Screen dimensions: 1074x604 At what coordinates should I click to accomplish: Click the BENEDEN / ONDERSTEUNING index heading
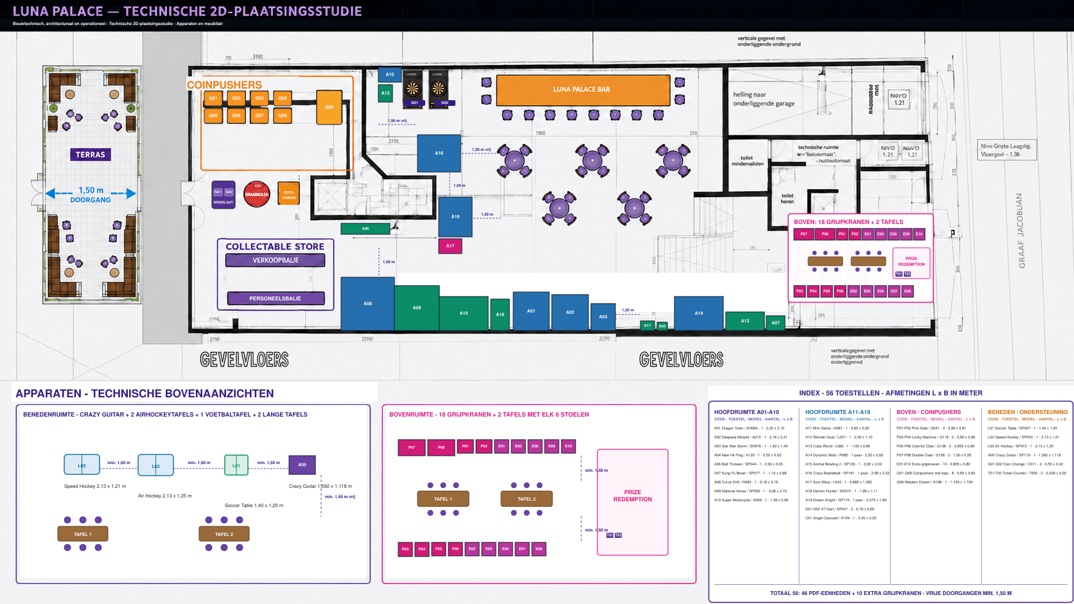[1028, 412]
